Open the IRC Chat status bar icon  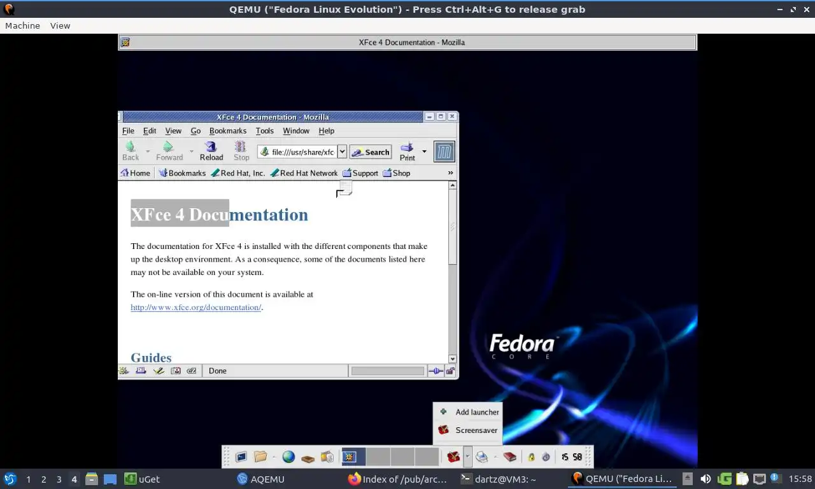coord(192,371)
